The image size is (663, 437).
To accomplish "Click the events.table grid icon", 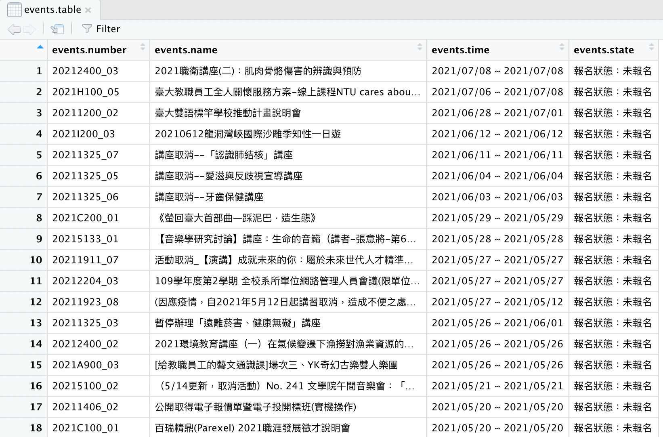I will point(14,10).
